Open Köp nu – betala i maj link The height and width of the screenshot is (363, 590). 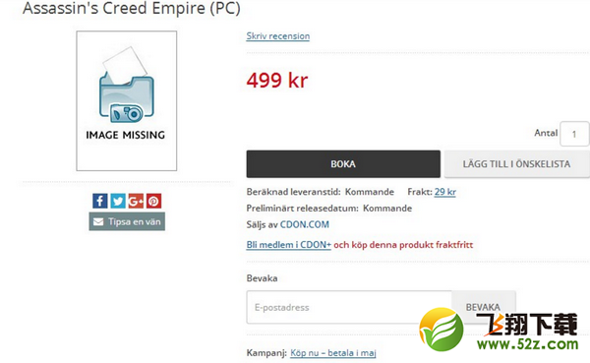[x=333, y=353]
